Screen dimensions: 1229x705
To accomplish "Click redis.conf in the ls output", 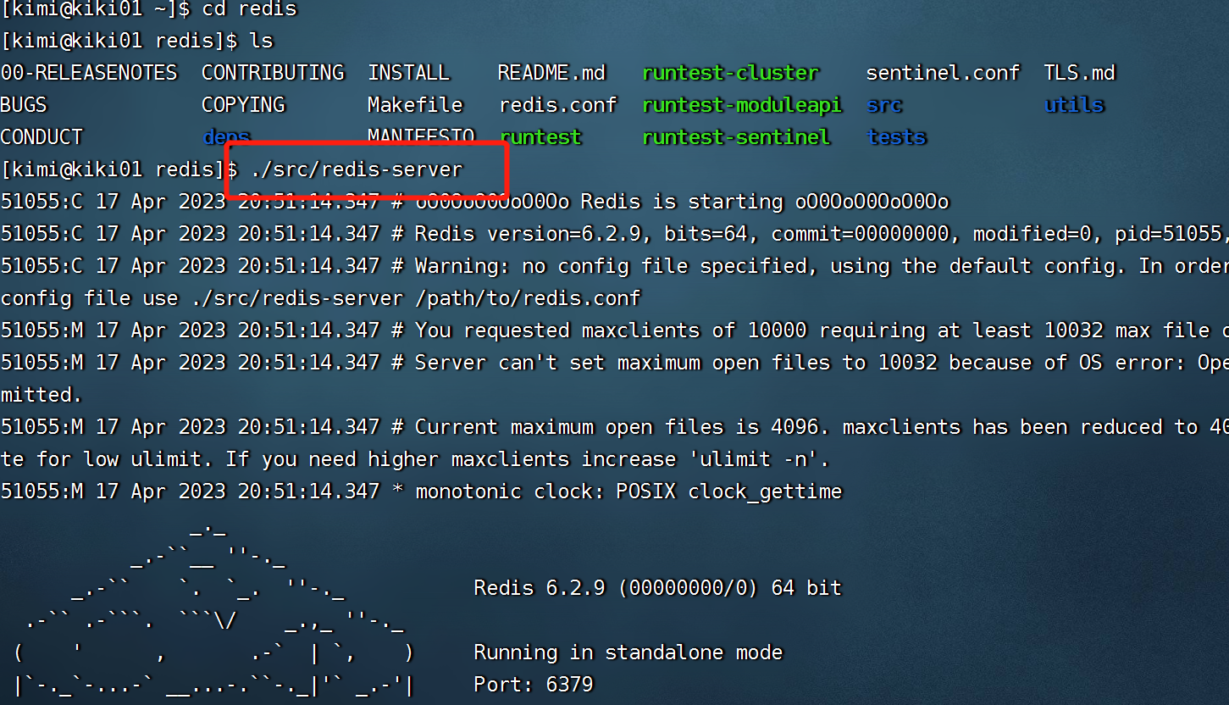I will tap(557, 105).
